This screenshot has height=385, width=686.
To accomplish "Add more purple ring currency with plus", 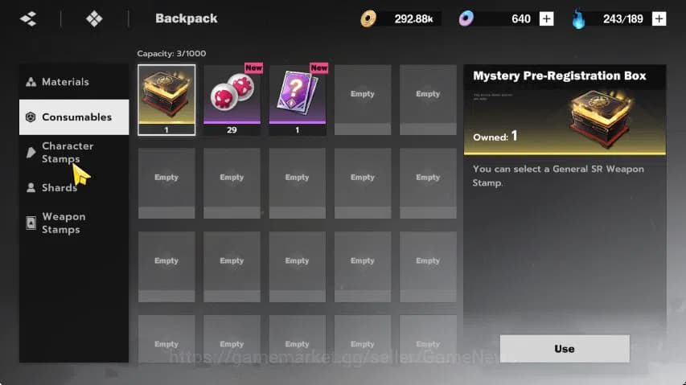I will (546, 18).
